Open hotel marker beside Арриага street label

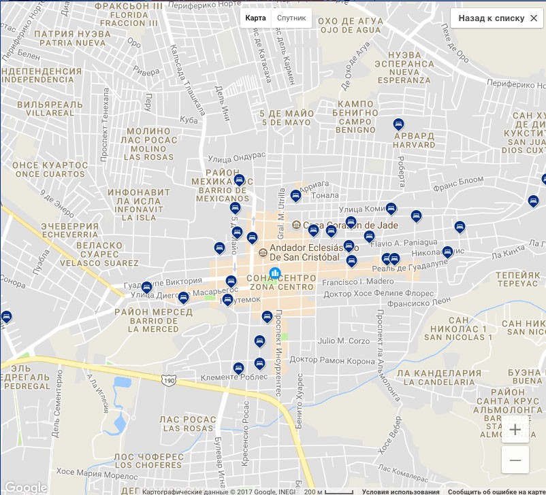point(295,196)
